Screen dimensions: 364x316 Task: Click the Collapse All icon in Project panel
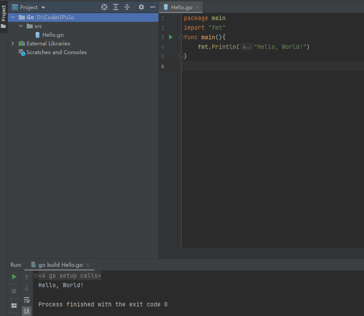coord(127,7)
